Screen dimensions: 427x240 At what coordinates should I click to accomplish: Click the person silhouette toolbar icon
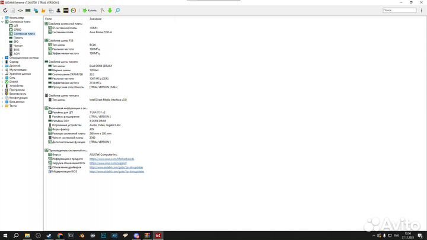tap(58, 10)
